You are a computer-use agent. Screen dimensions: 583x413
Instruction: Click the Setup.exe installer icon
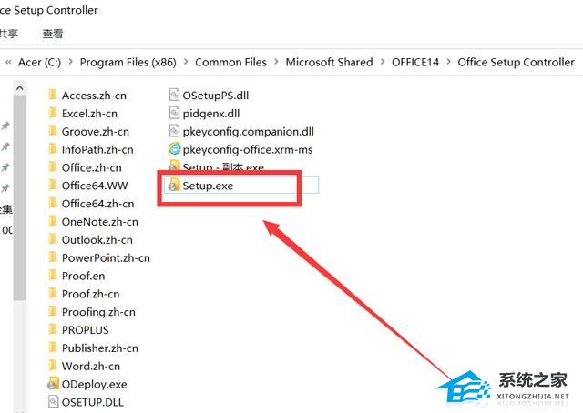coord(174,186)
